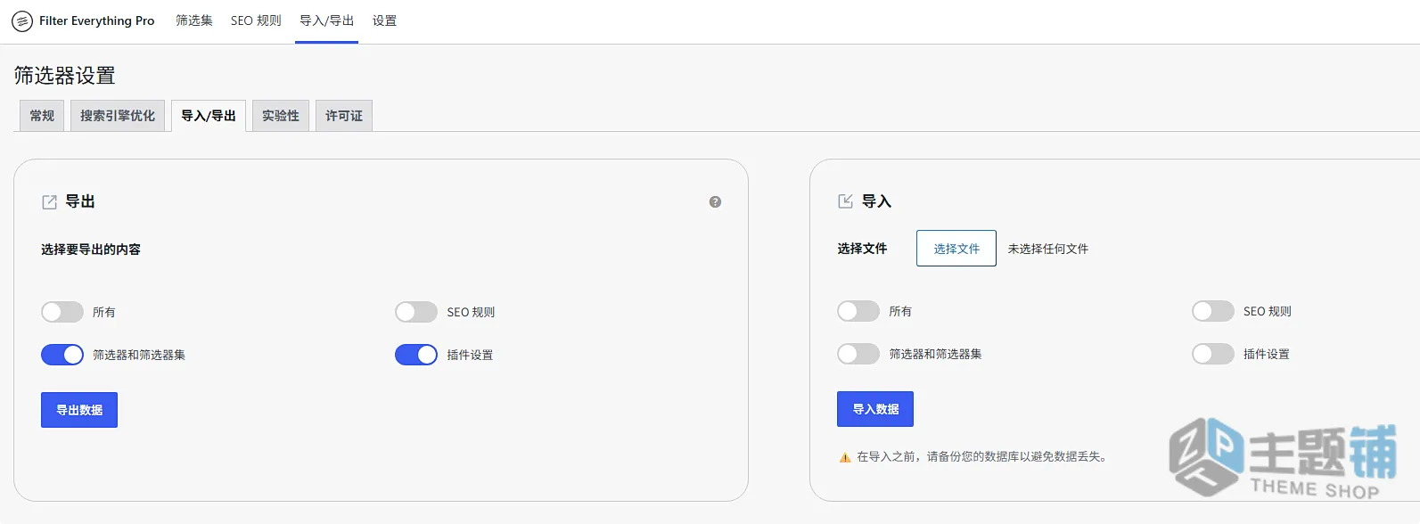Click the 选择要导出的内容 label
The width and height of the screenshot is (1420, 524).
point(91,250)
